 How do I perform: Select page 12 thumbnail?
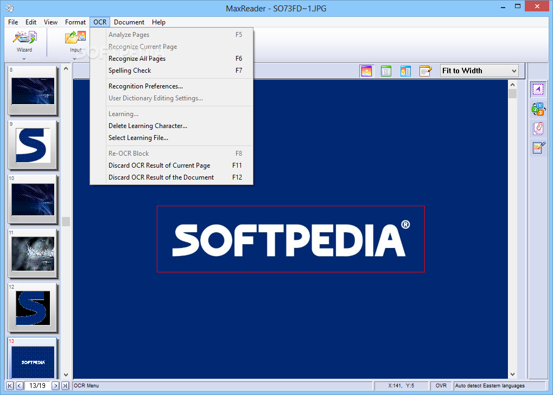33,308
